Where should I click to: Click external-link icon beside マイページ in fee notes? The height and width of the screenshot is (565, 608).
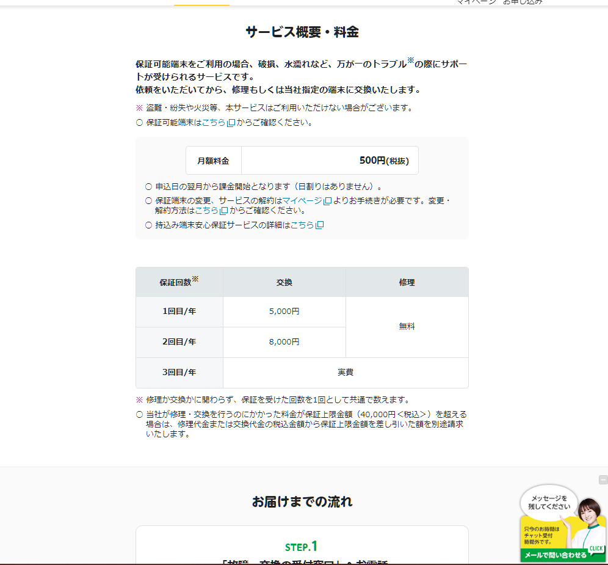click(x=328, y=201)
